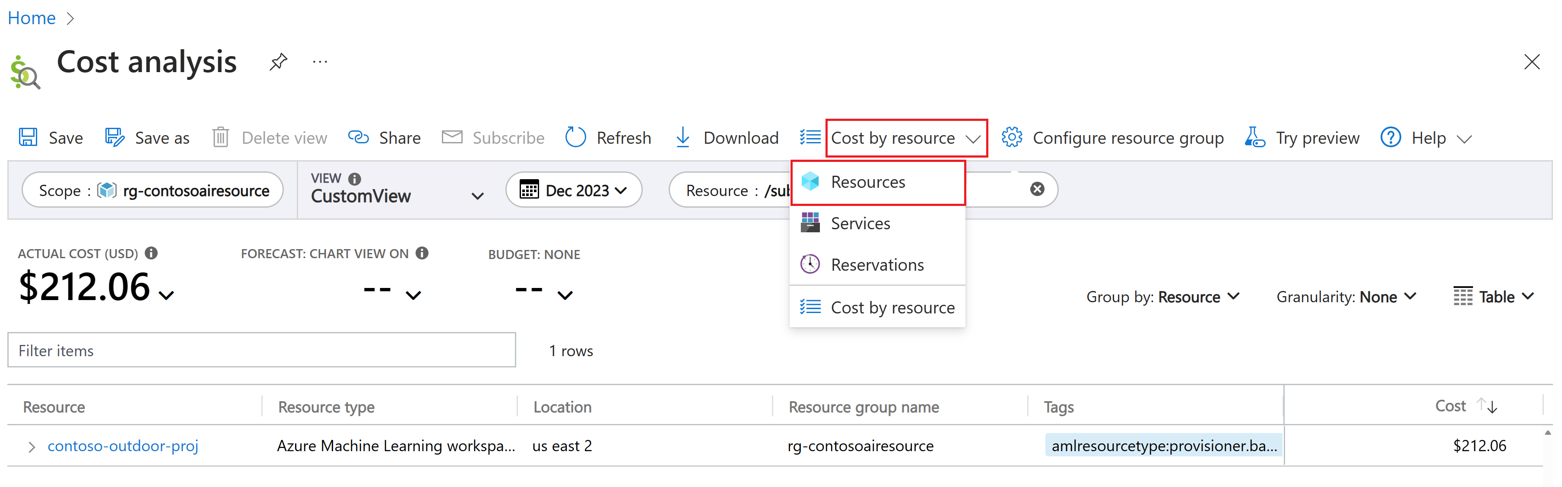Image resolution: width=1562 pixels, height=487 pixels.
Task: Expand the contoso-outdoor-proj row
Action: pos(32,446)
